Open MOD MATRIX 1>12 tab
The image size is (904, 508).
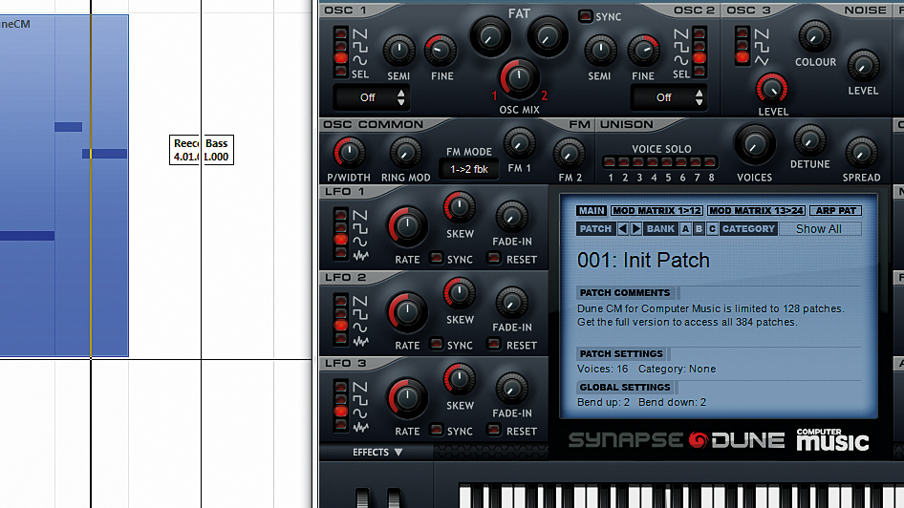click(x=656, y=211)
